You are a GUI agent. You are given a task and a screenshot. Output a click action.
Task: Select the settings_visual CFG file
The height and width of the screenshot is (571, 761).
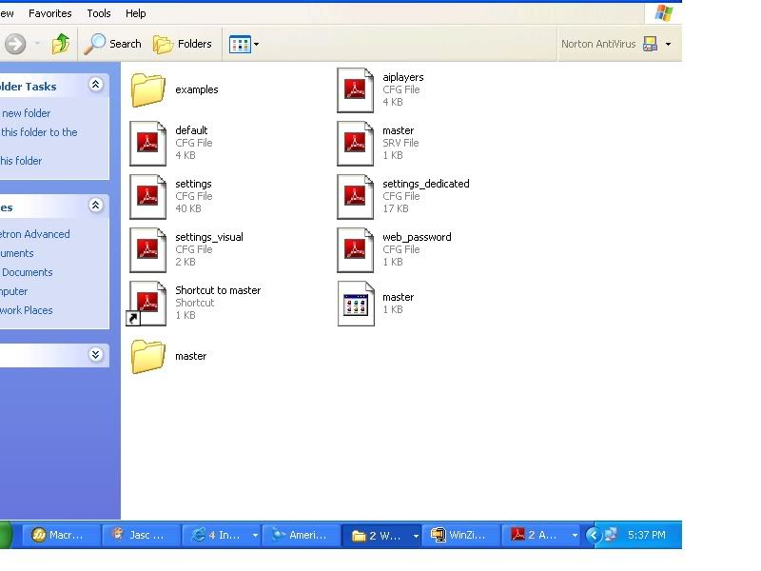148,249
